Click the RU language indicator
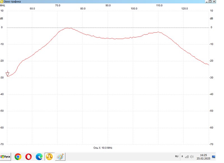This screenshot has width=224, height=163. [x=177, y=156]
